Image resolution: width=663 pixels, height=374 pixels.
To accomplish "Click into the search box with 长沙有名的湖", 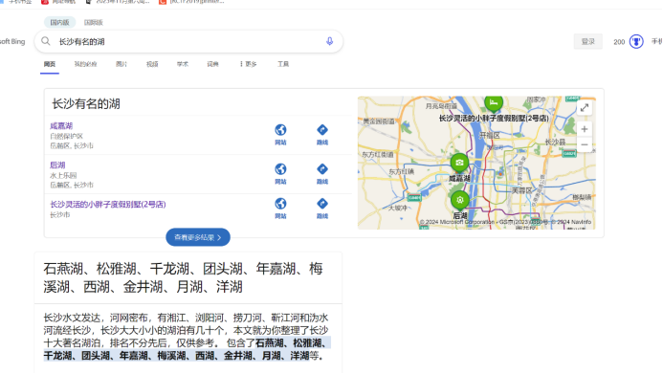I will 188,41.
